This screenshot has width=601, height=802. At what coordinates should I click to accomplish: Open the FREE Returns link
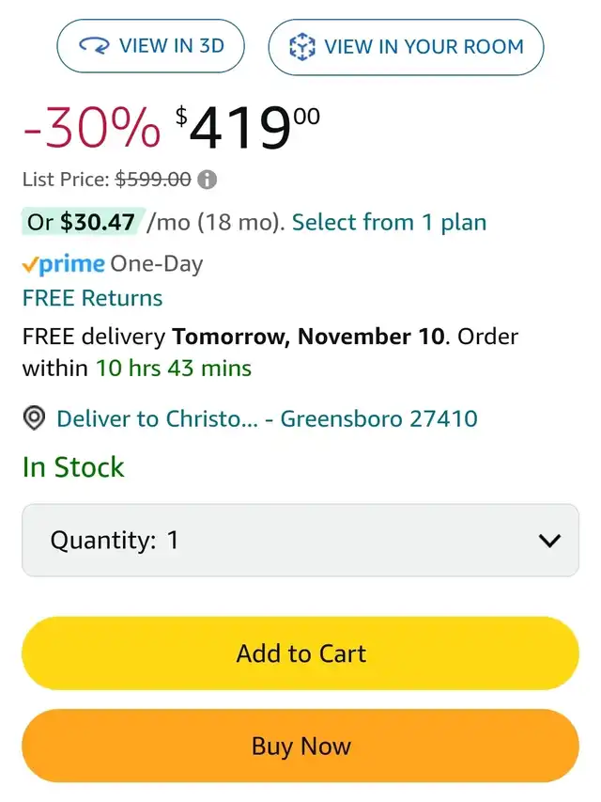click(92, 298)
